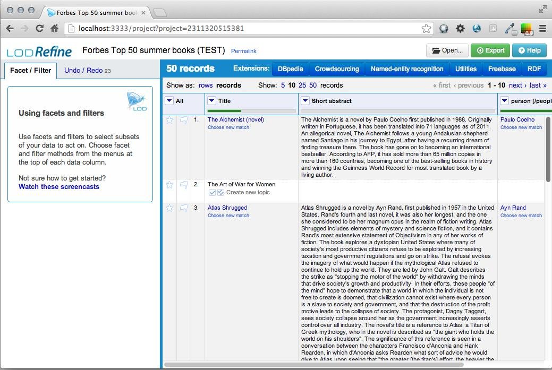This screenshot has width=552, height=370.
Task: Jump to last page of records
Action: pyautogui.click(x=538, y=85)
